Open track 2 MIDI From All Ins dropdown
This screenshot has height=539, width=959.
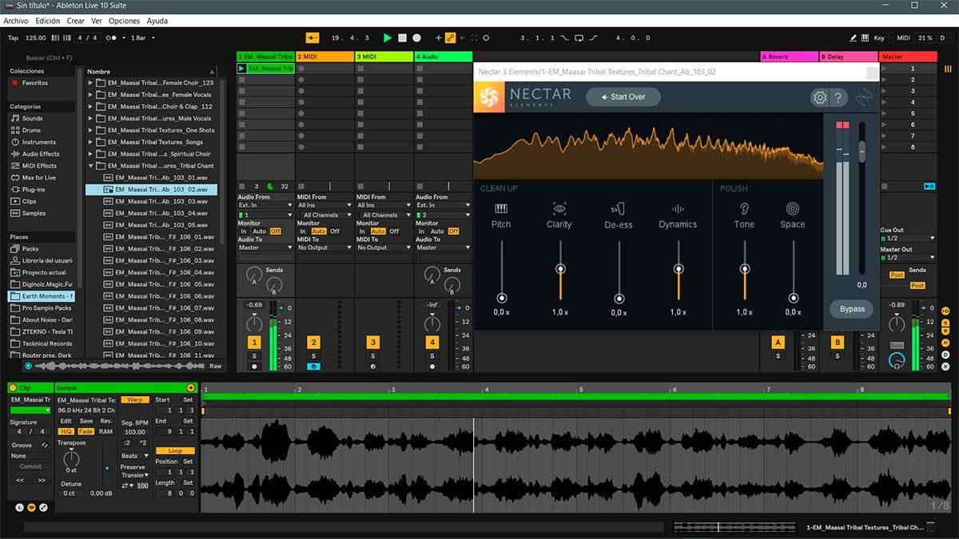(324, 205)
